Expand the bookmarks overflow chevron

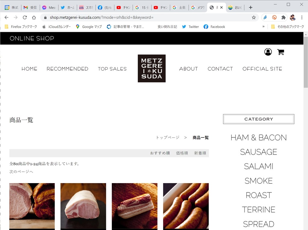pyautogui.click(x=263, y=27)
